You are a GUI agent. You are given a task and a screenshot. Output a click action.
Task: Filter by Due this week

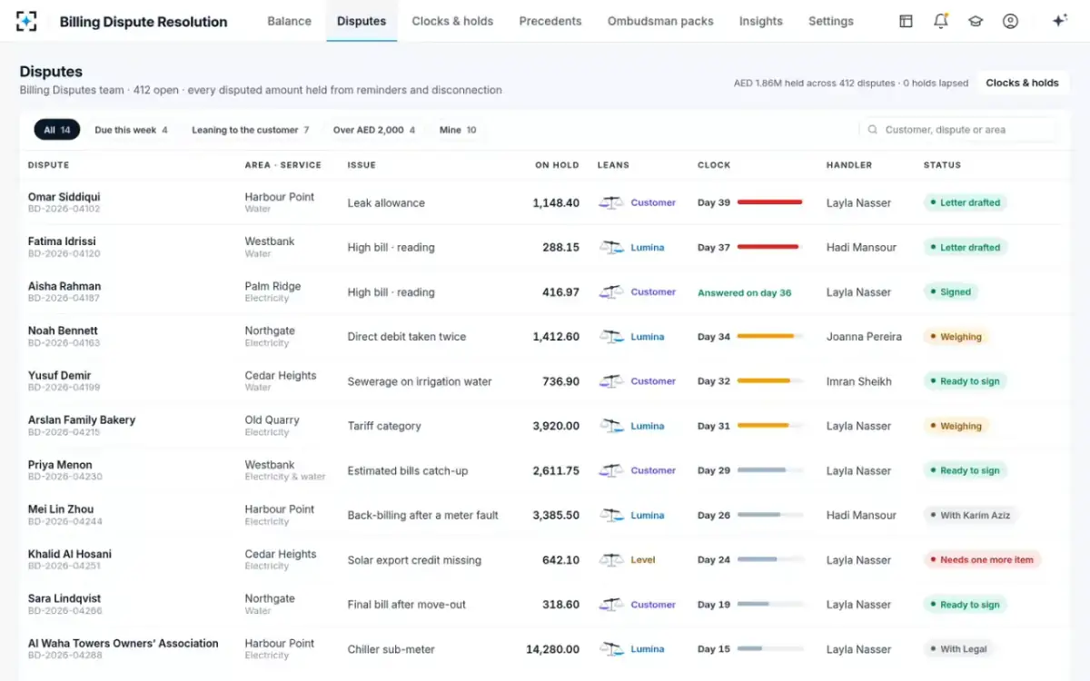click(131, 130)
